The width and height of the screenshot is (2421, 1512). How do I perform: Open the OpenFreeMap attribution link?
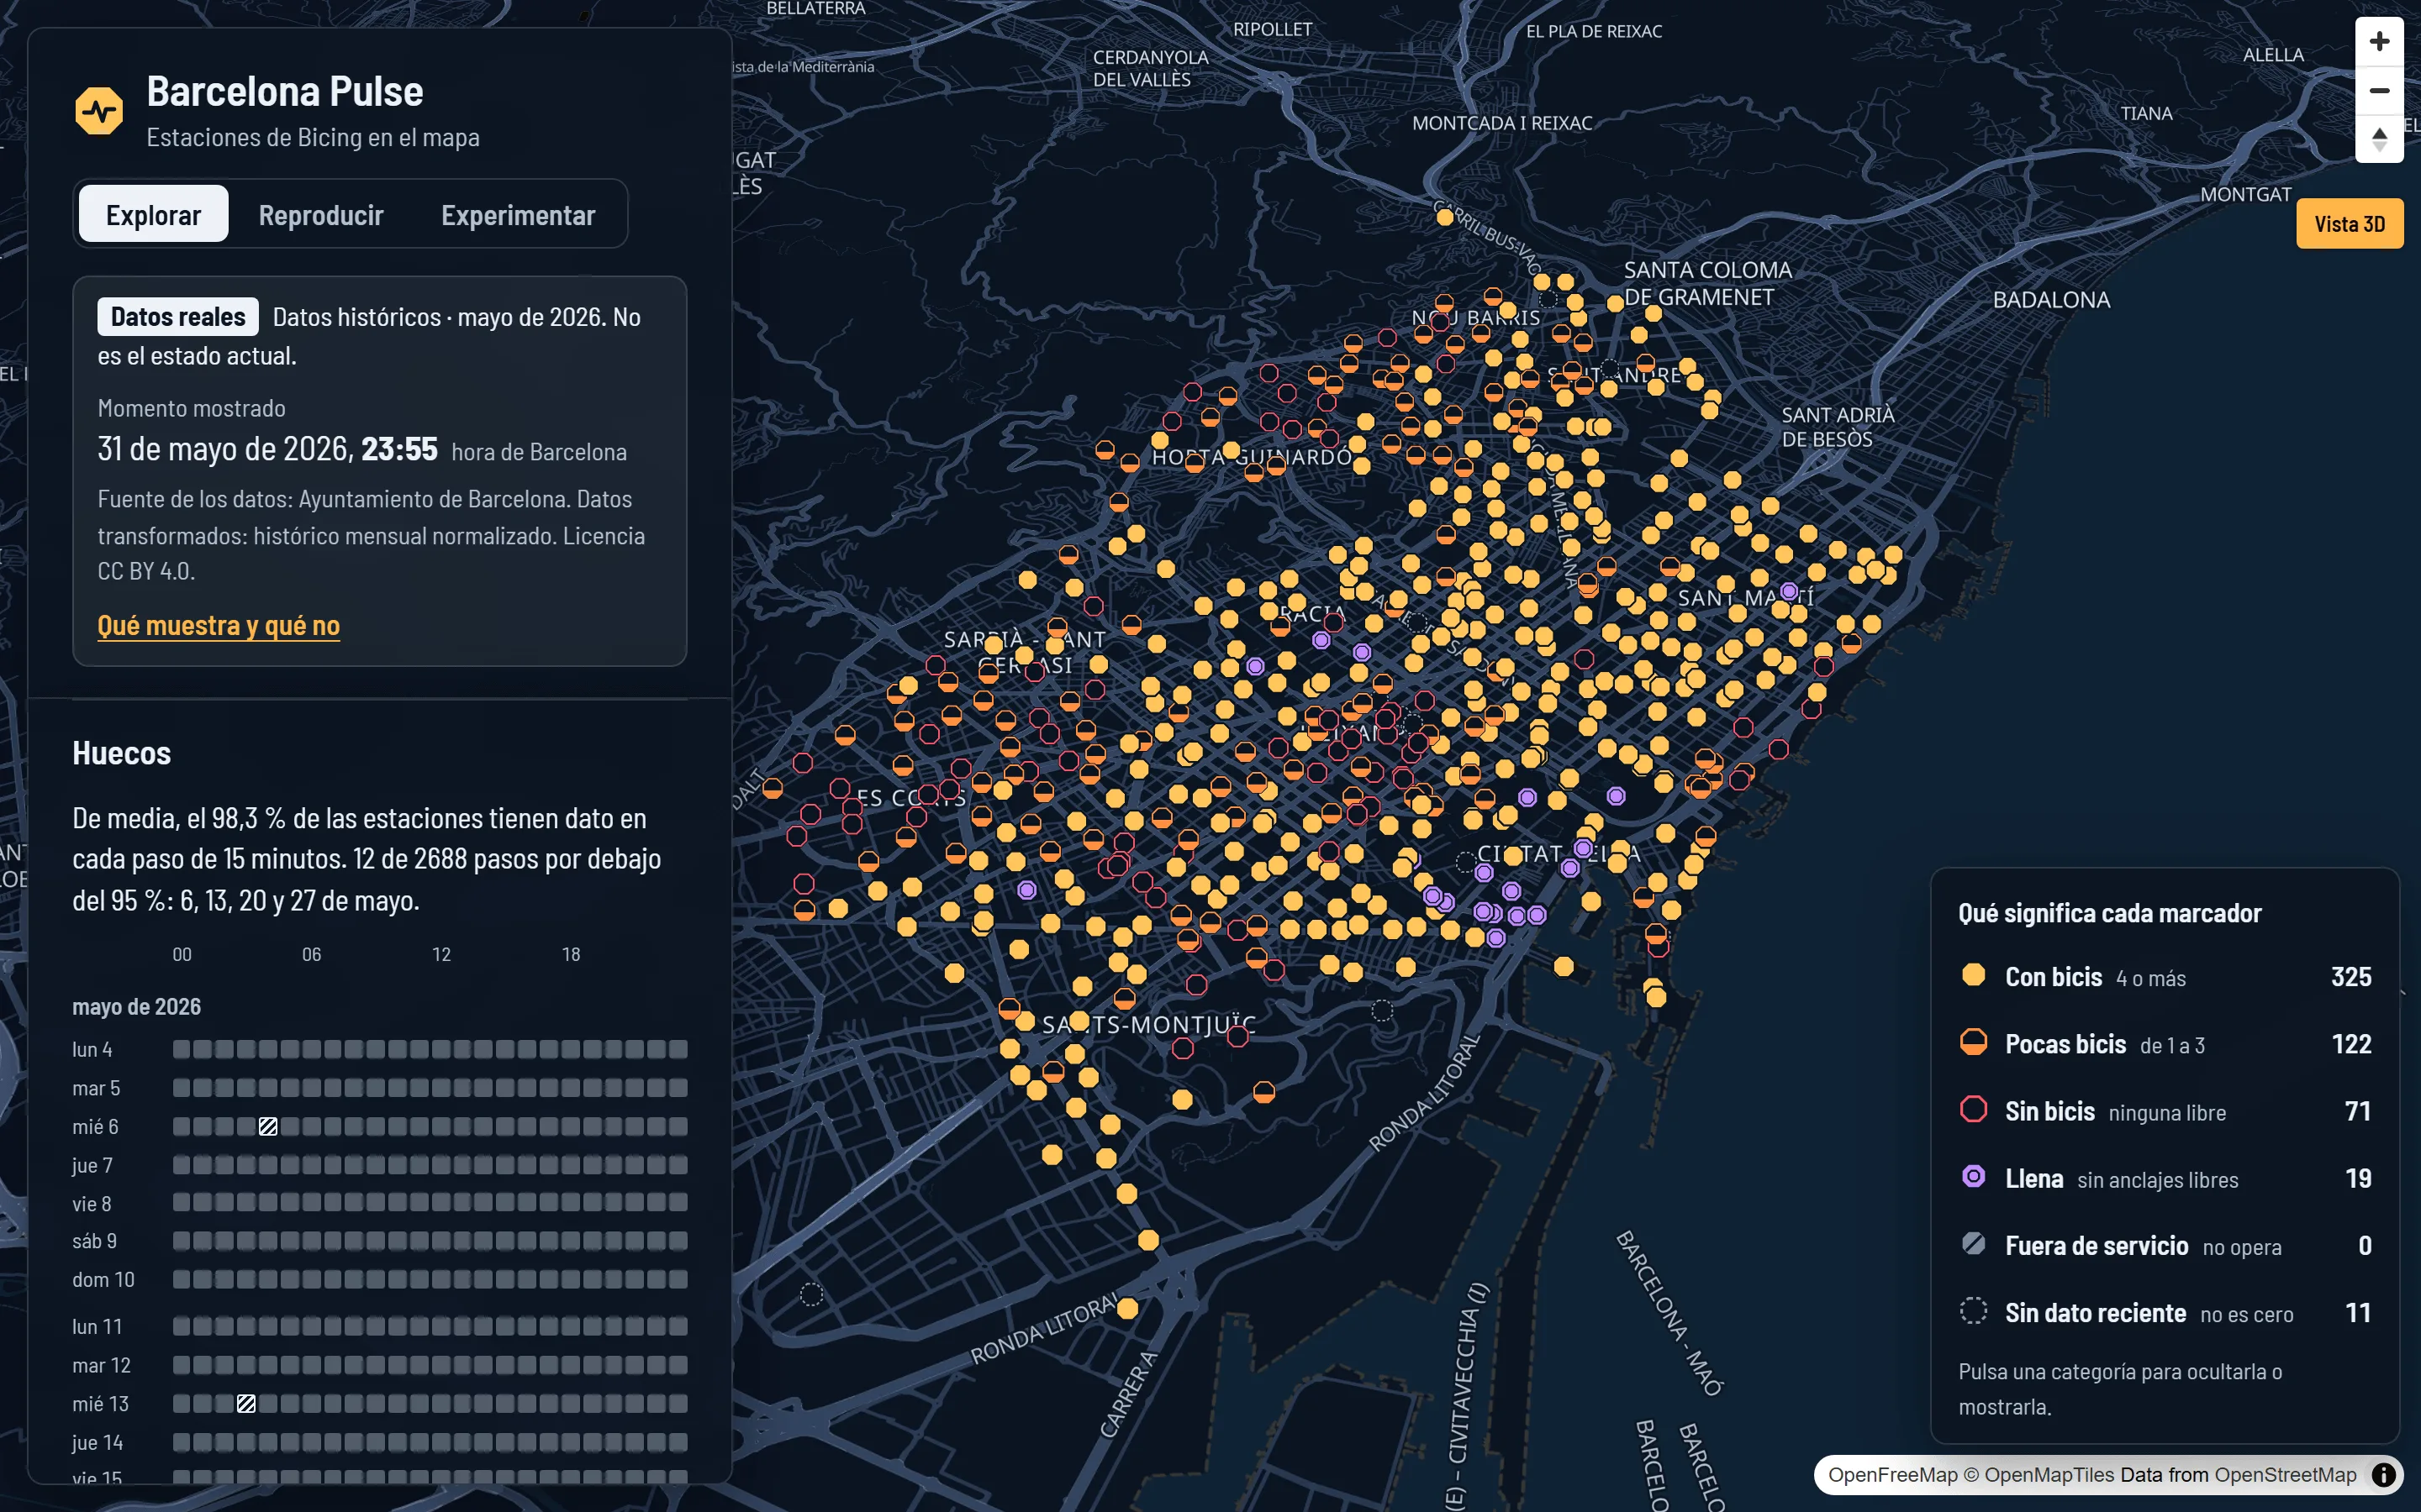click(x=1893, y=1474)
